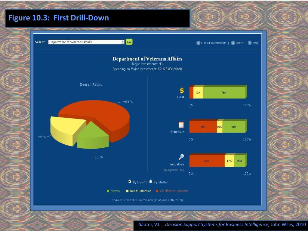The width and height of the screenshot is (308, 231).
Task: Click the List All Investments icon
Action: pyautogui.click(x=199, y=43)
